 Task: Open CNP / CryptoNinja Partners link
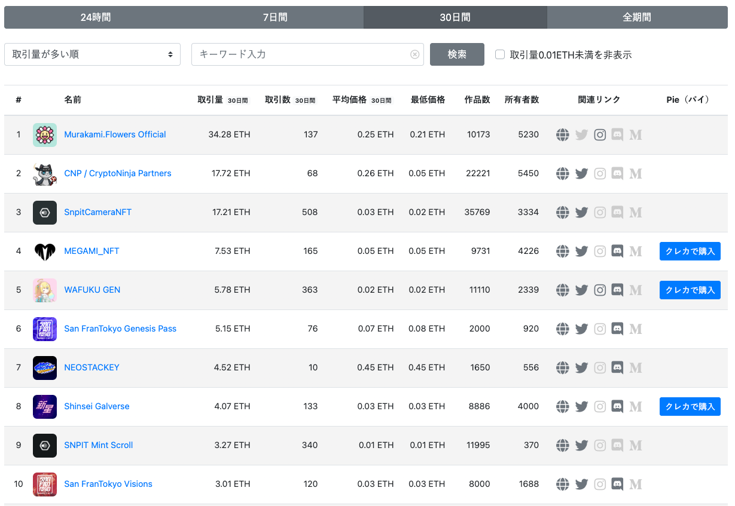(118, 173)
